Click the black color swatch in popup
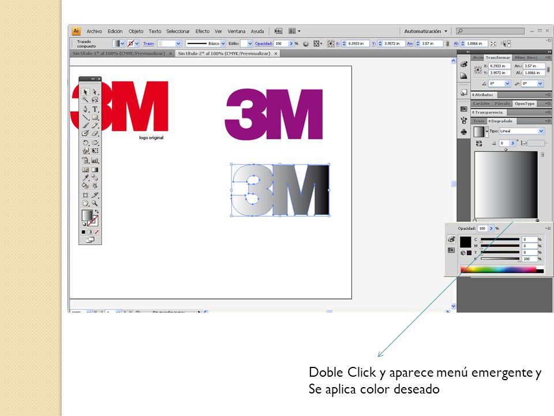554x416 pixels. [x=465, y=242]
